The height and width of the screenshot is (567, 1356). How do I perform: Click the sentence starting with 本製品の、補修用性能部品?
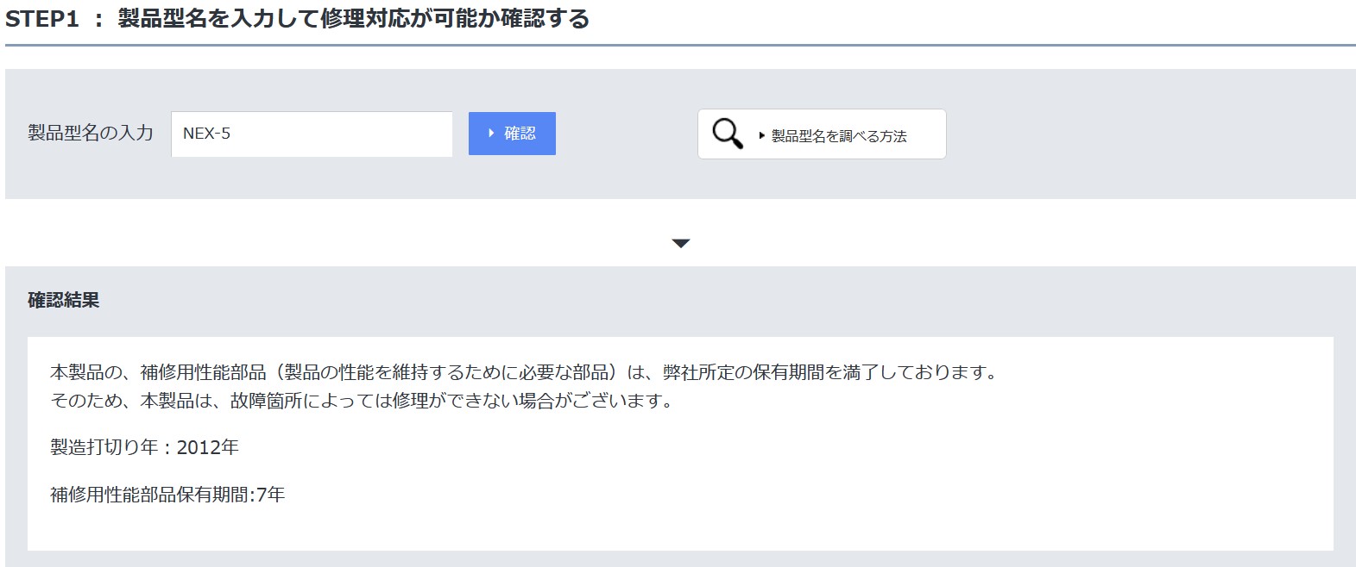tap(525, 372)
